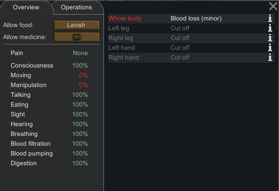Select the Right hand Cut off row
The width and height of the screenshot is (279, 191).
coord(187,57)
